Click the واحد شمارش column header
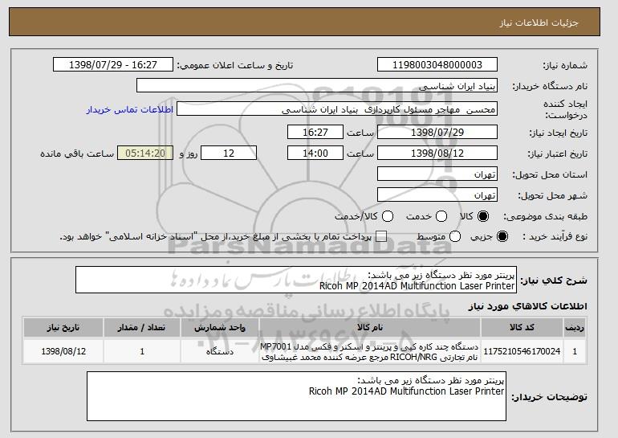This screenshot has width=618, height=438. (x=220, y=328)
